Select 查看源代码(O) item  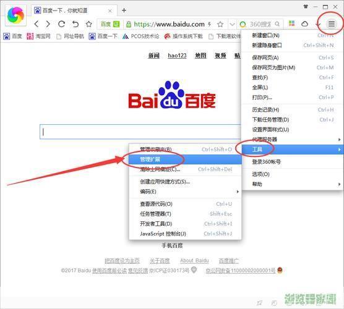[x=185, y=204]
